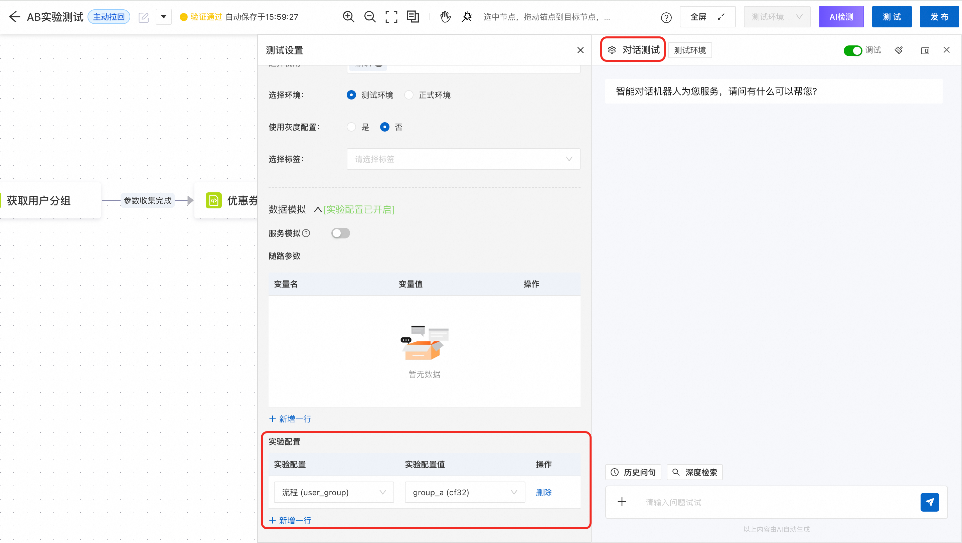This screenshot has height=543, width=962.
Task: Open the help question mark icon
Action: coord(666,17)
